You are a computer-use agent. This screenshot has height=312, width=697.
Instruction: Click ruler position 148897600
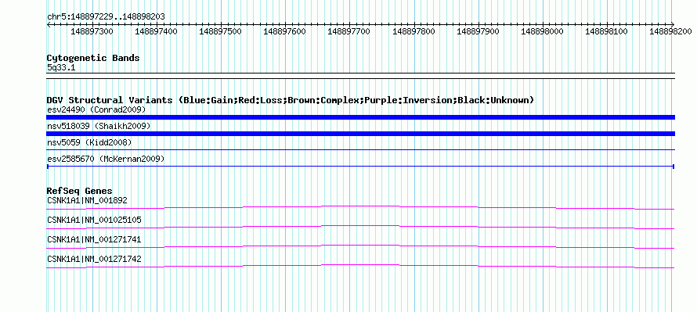tap(285, 31)
